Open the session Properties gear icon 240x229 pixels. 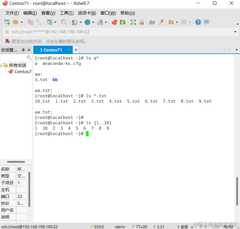[x=50, y=22]
